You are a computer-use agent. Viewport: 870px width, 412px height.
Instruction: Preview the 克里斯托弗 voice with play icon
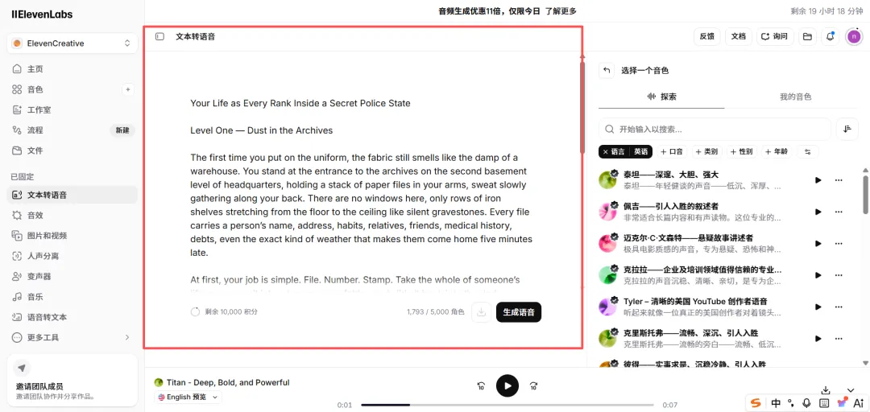[x=818, y=338]
